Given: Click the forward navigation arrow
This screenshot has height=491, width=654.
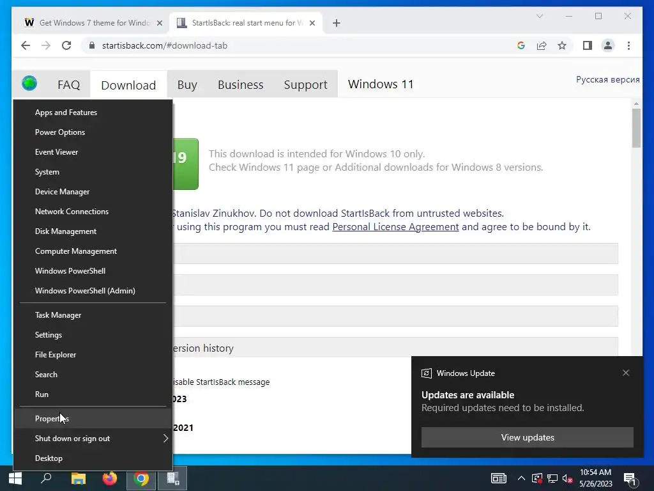Looking at the screenshot, I should coord(46,45).
